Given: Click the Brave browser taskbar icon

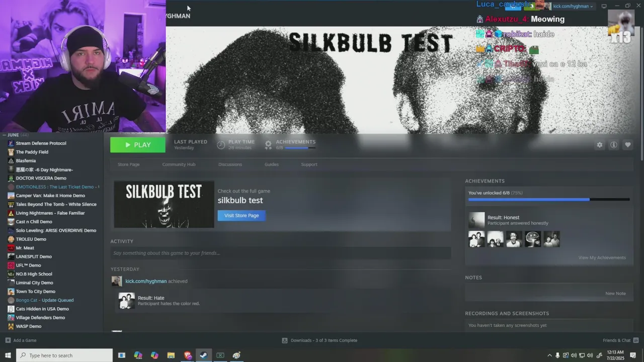Looking at the screenshot, I should pyautogui.click(x=188, y=355).
